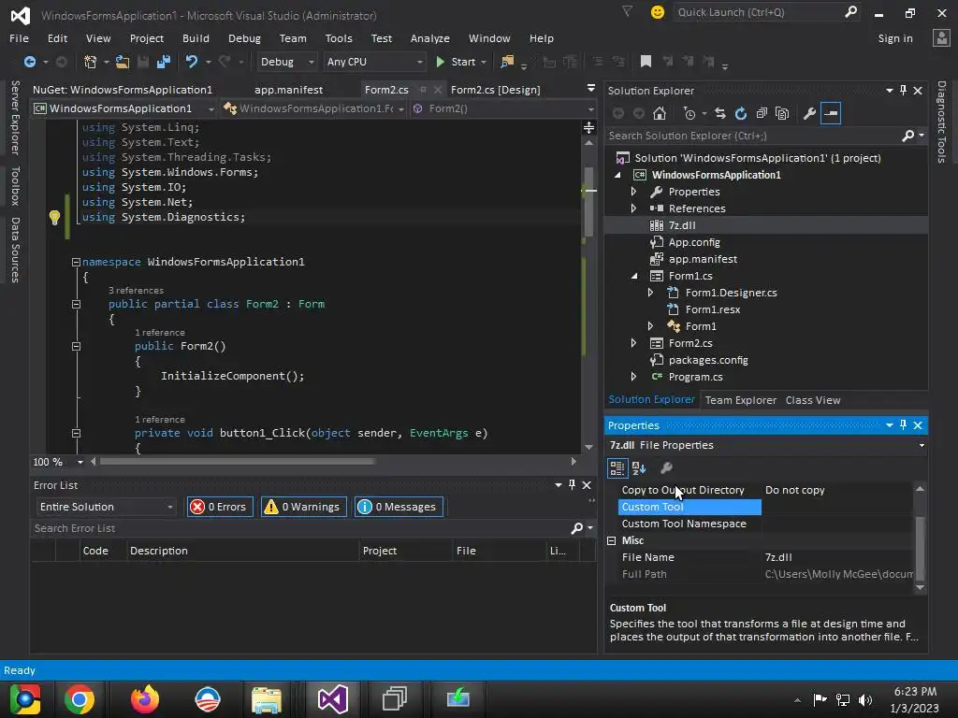
Task: Toggle the 0 Errors filter
Action: coord(219,507)
